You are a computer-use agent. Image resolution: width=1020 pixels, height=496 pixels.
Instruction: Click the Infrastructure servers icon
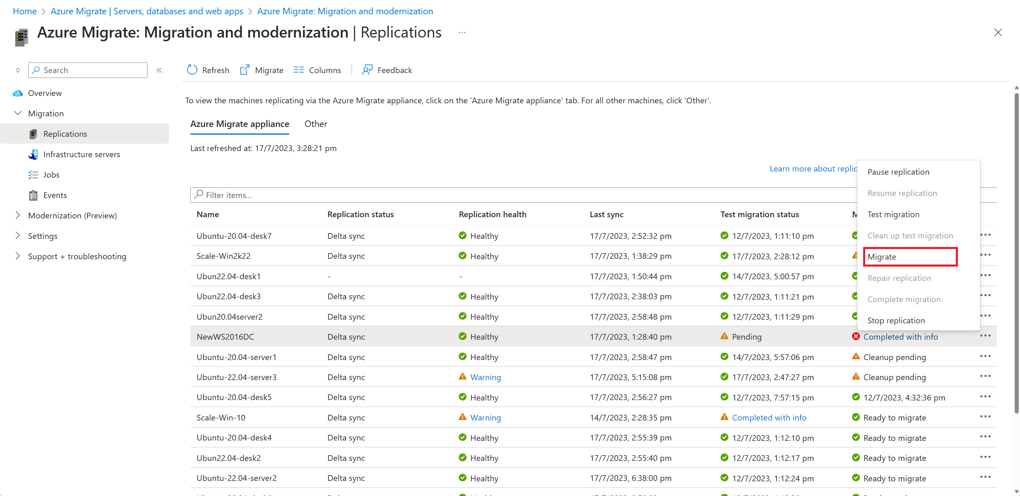point(32,154)
